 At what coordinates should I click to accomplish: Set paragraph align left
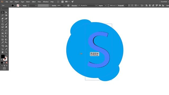pyautogui.click(x=126, y=6)
